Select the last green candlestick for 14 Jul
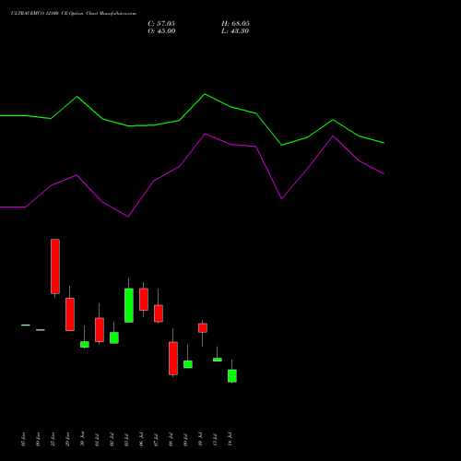Viewport: 461px width, 461px height. (x=232, y=375)
